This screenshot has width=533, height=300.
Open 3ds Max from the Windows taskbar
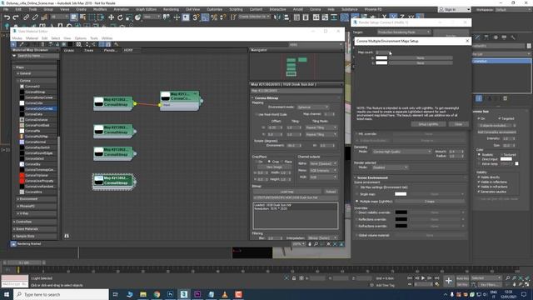(x=184, y=294)
